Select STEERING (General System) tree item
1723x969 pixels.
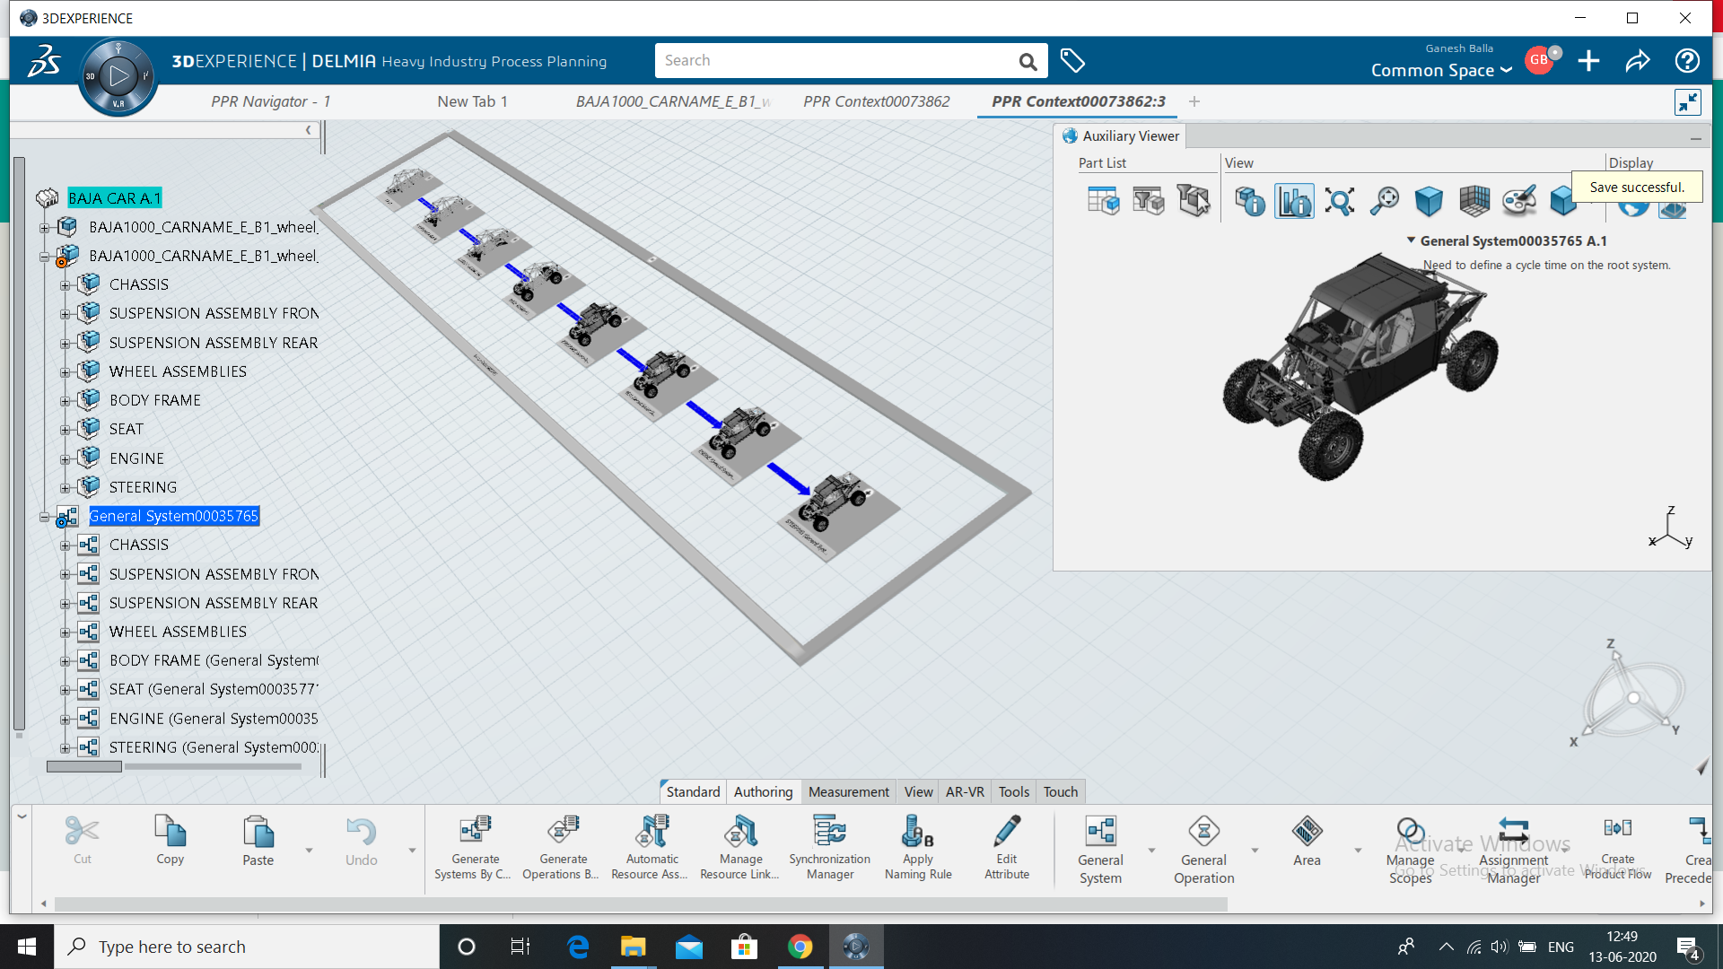[x=214, y=747]
